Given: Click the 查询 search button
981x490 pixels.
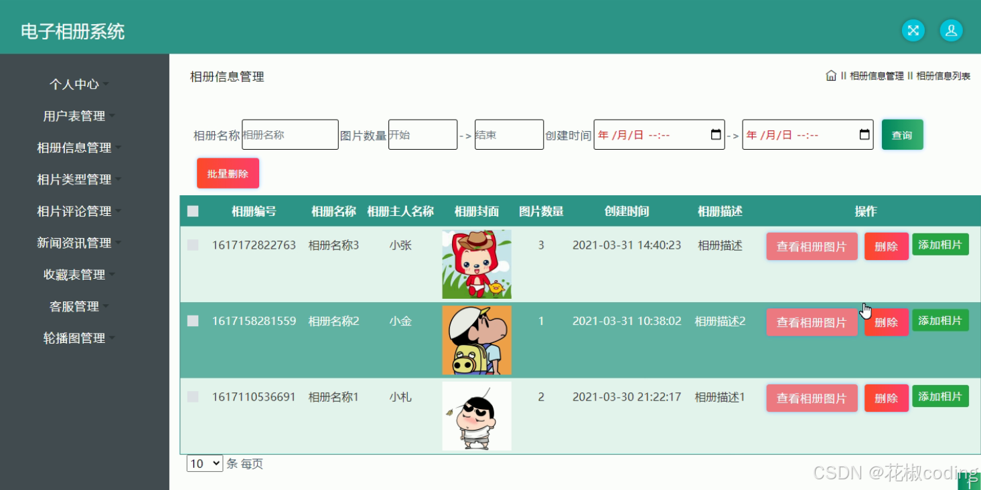Looking at the screenshot, I should [902, 134].
